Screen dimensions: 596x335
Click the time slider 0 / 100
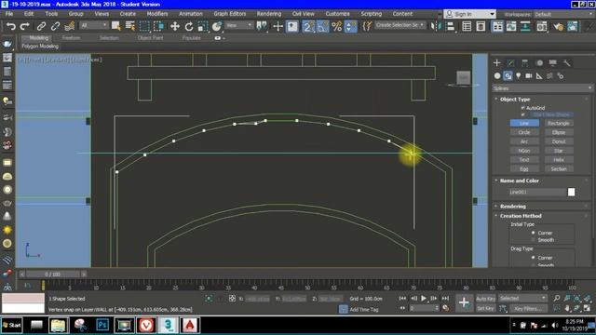click(52, 274)
